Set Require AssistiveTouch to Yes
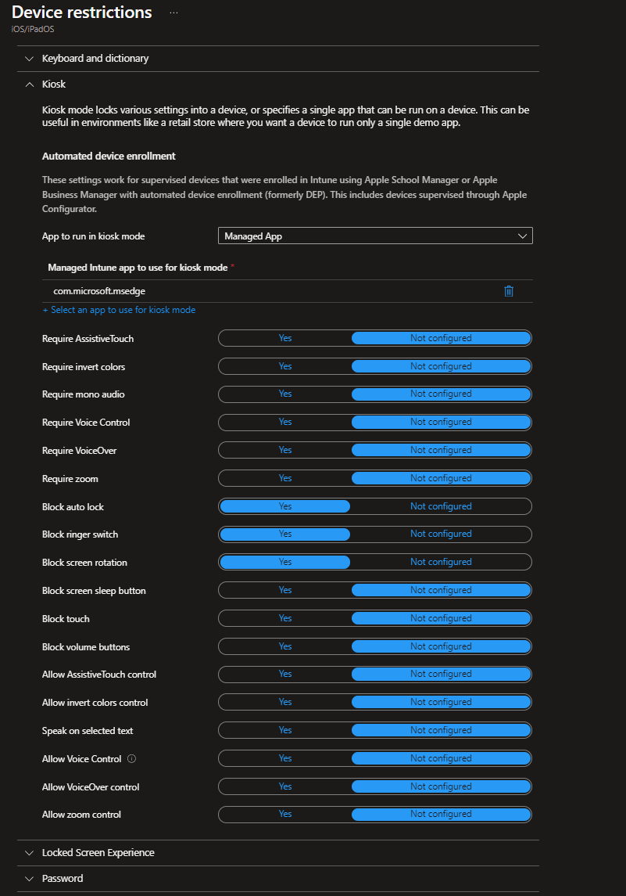The height and width of the screenshot is (896, 626). [285, 338]
